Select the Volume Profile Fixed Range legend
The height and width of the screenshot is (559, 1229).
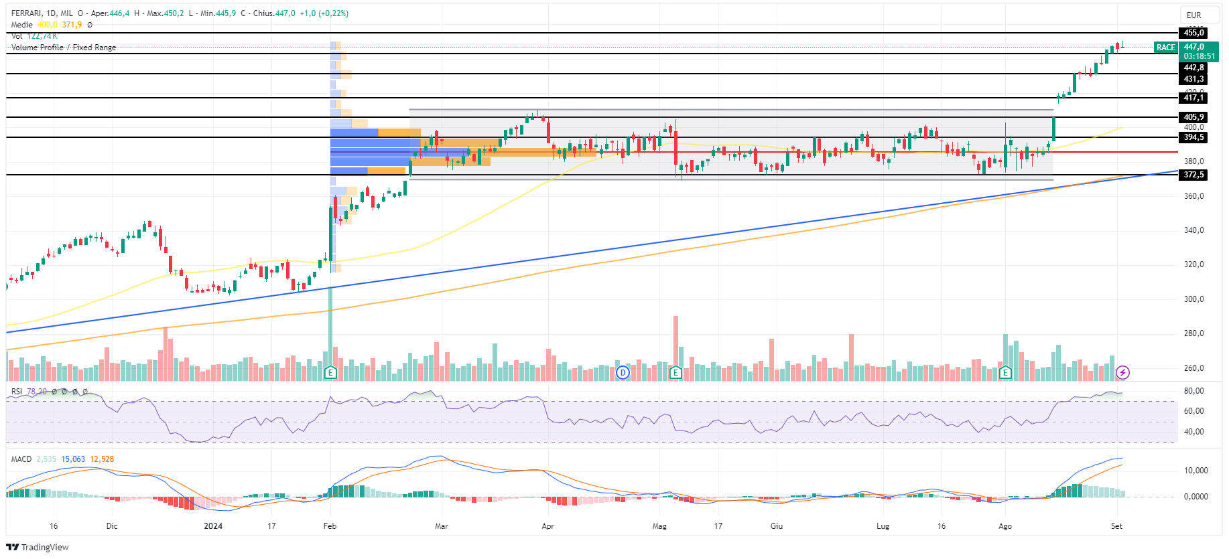pos(64,48)
